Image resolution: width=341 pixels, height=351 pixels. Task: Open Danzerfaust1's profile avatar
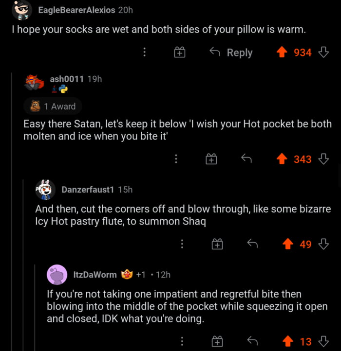coord(45,189)
